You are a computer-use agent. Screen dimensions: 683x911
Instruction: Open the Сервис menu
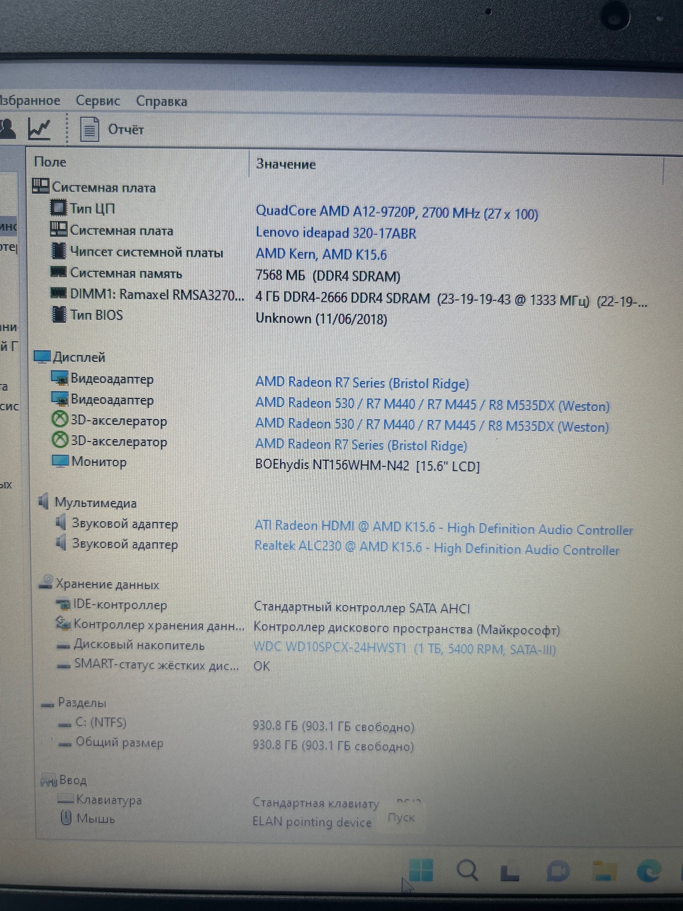pyautogui.click(x=98, y=101)
